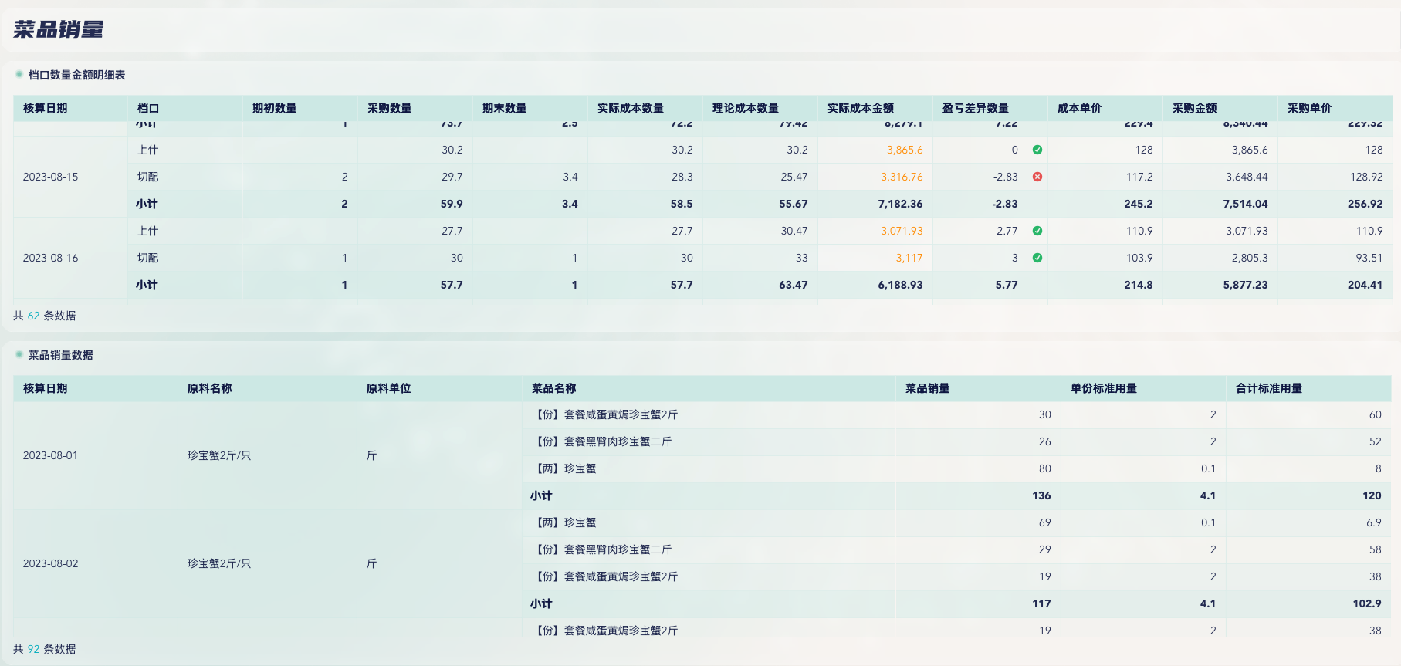Viewport: 1401px width, 666px height.
Task: Click the bullet icon beside 菜品销量数据 title
Action: [19, 354]
